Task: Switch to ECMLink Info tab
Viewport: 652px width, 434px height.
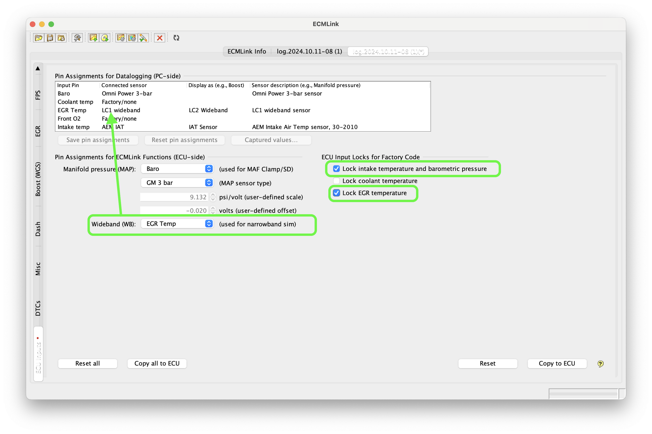Action: point(247,52)
